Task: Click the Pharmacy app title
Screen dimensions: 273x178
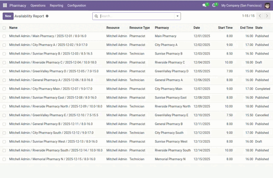Action: (18, 6)
